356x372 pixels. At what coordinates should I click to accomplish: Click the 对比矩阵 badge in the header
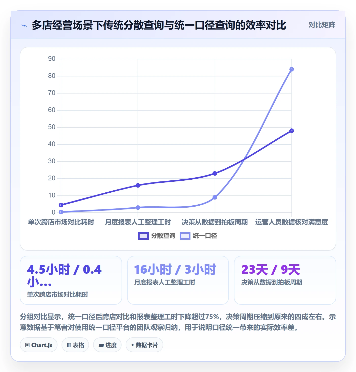tap(322, 25)
